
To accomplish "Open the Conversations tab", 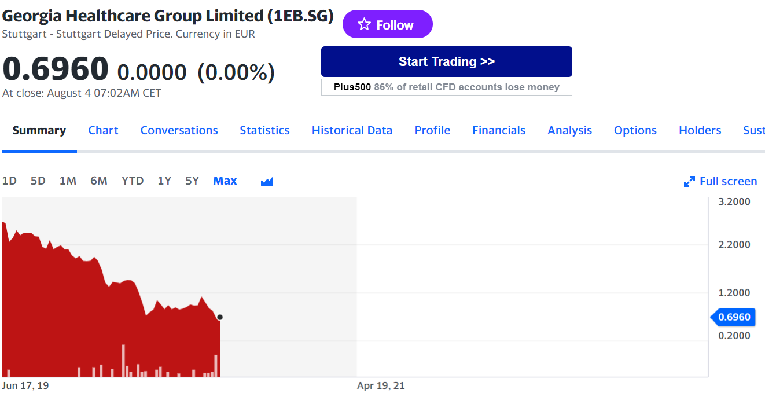I will 179,130.
